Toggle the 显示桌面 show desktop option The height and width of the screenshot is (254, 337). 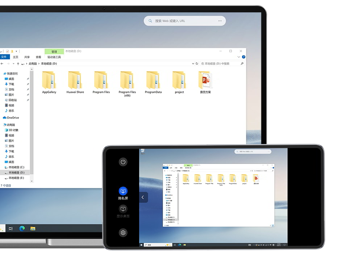click(123, 209)
